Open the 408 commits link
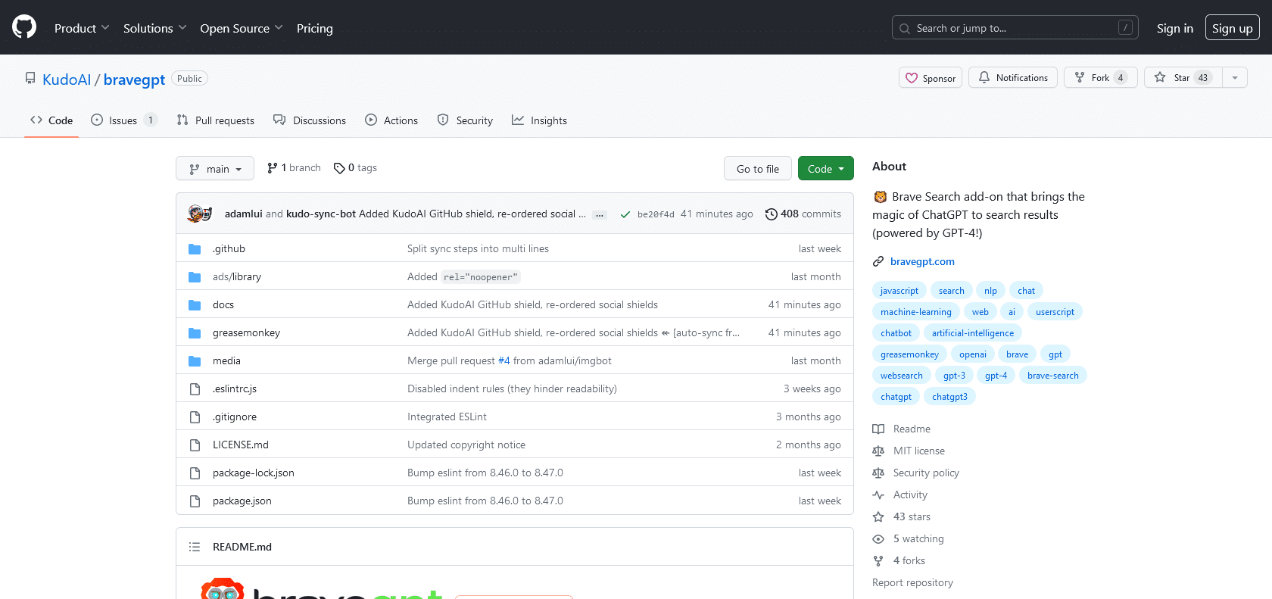The height and width of the screenshot is (599, 1272). click(803, 214)
